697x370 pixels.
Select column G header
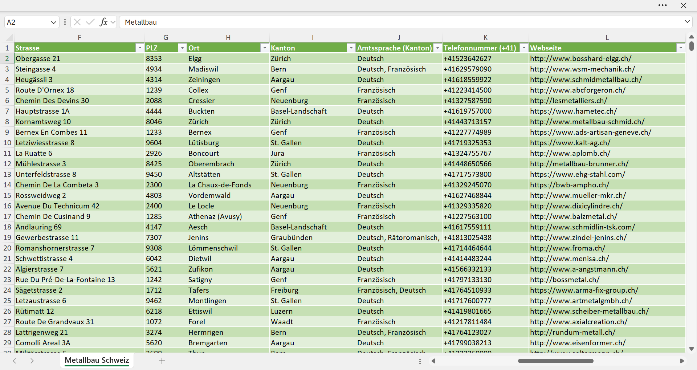[x=166, y=37]
